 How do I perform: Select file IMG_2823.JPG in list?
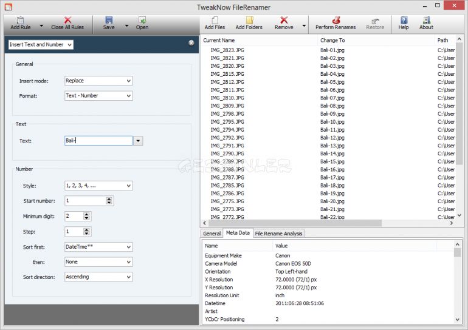[x=227, y=50]
